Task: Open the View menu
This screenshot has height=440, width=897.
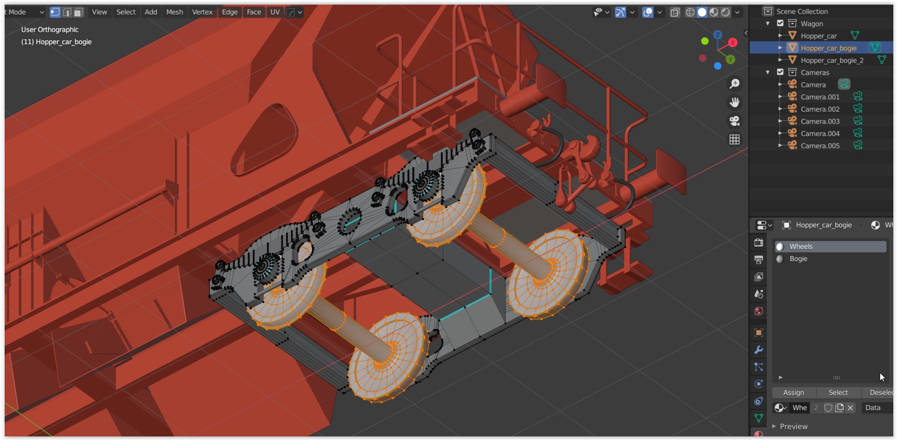Action: pyautogui.click(x=99, y=12)
